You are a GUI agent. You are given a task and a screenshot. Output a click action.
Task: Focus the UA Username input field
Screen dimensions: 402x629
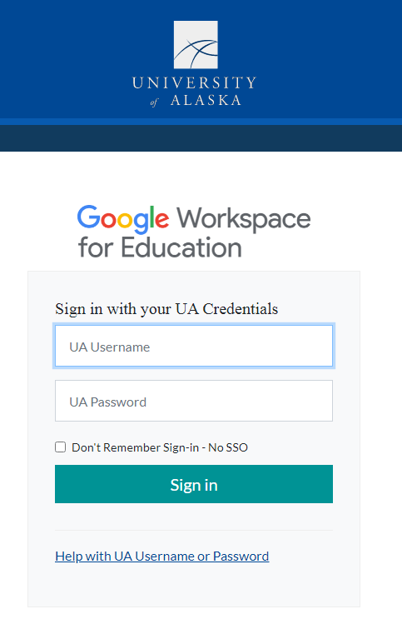coord(194,346)
